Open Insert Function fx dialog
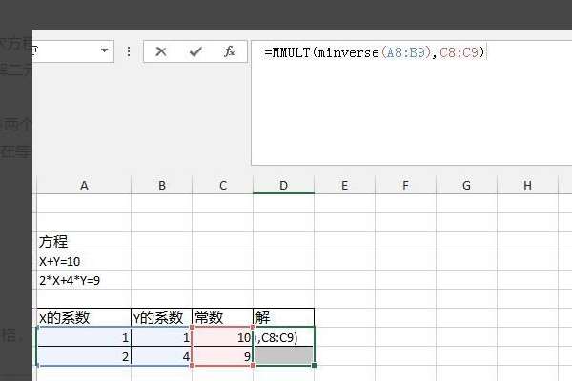572x381 pixels. coord(230,51)
